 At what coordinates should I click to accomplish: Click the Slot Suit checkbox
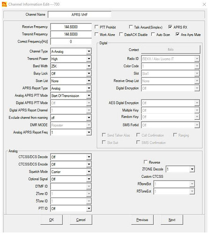pos(104,142)
